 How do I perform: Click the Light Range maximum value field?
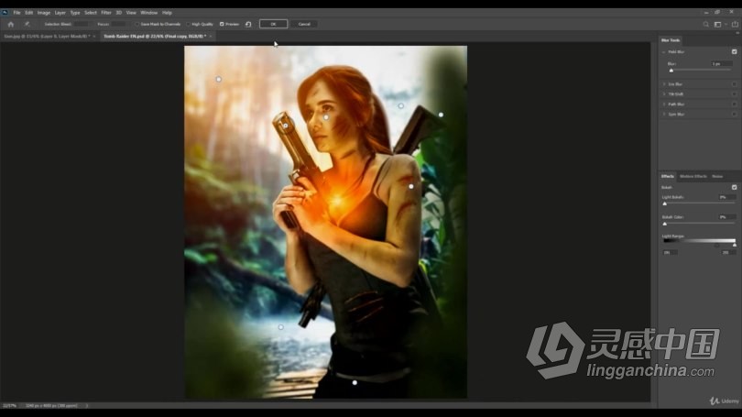[728, 252]
